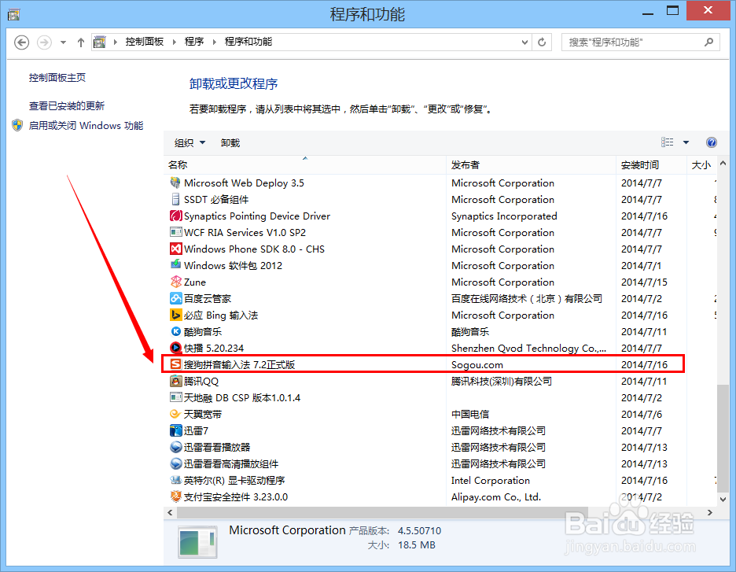Viewport: 736px width, 572px height.
Task: Select the Synaptics Incorporated publisher cell
Action: 504,216
